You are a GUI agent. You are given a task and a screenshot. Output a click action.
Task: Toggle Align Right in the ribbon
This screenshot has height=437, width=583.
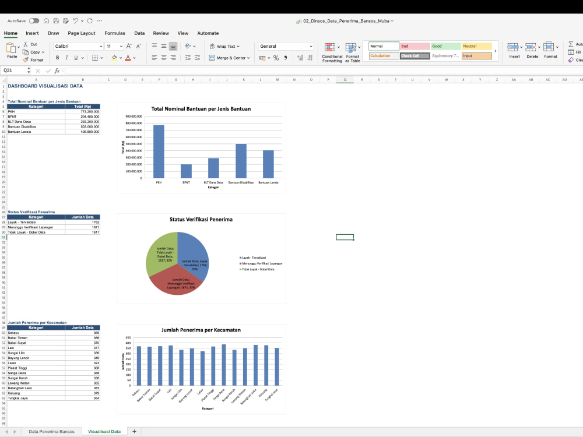pos(173,58)
